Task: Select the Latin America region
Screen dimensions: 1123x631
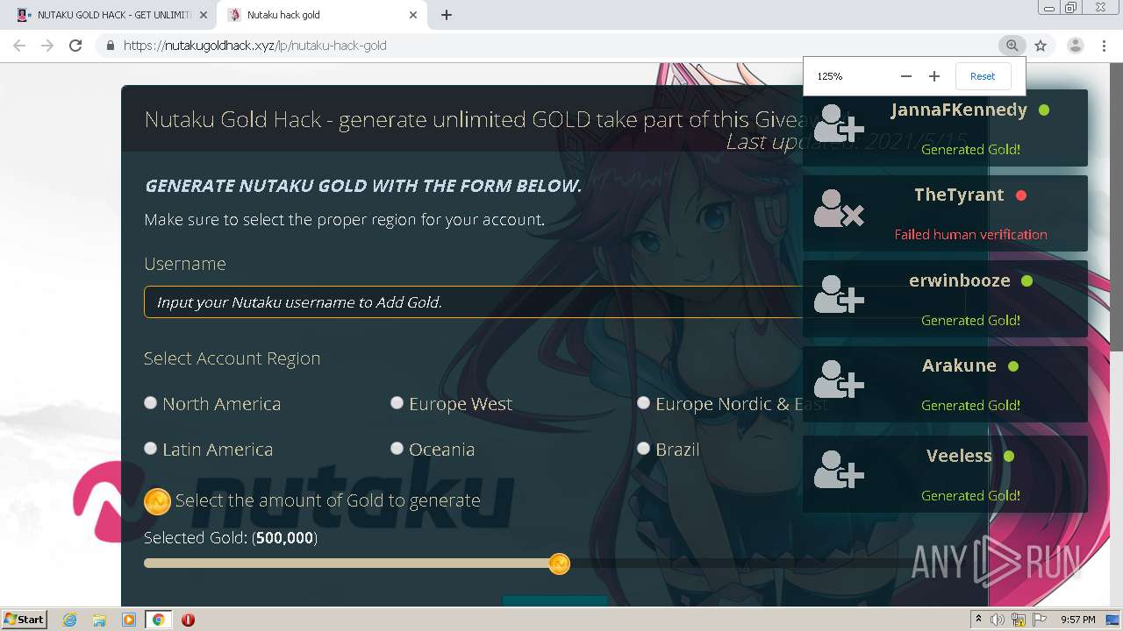Action: (x=151, y=449)
